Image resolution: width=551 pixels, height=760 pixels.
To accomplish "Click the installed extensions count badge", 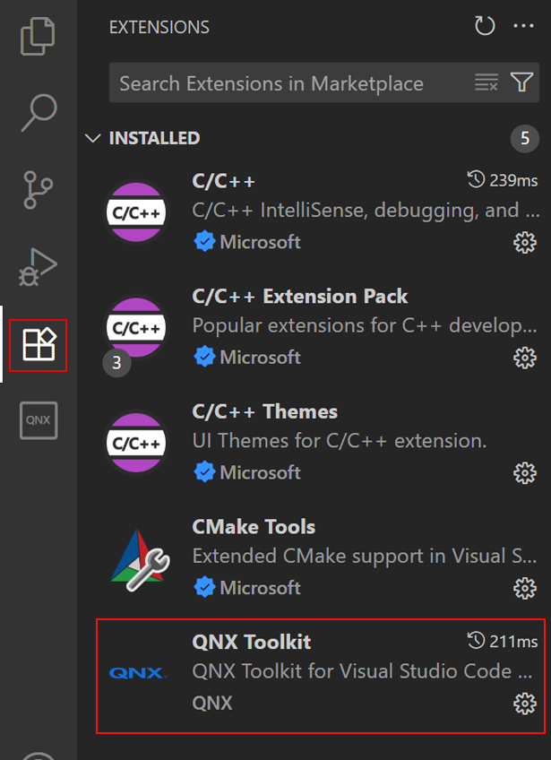I will pos(525,139).
